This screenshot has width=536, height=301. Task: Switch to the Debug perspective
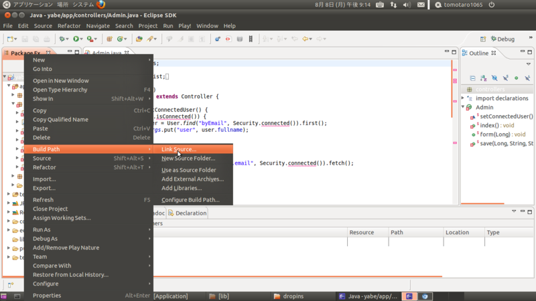[503, 39]
